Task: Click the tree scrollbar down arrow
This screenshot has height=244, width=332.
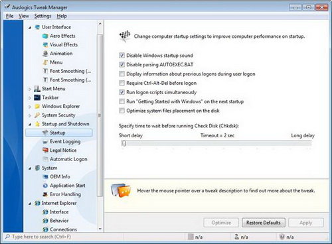Action: tap(100, 229)
